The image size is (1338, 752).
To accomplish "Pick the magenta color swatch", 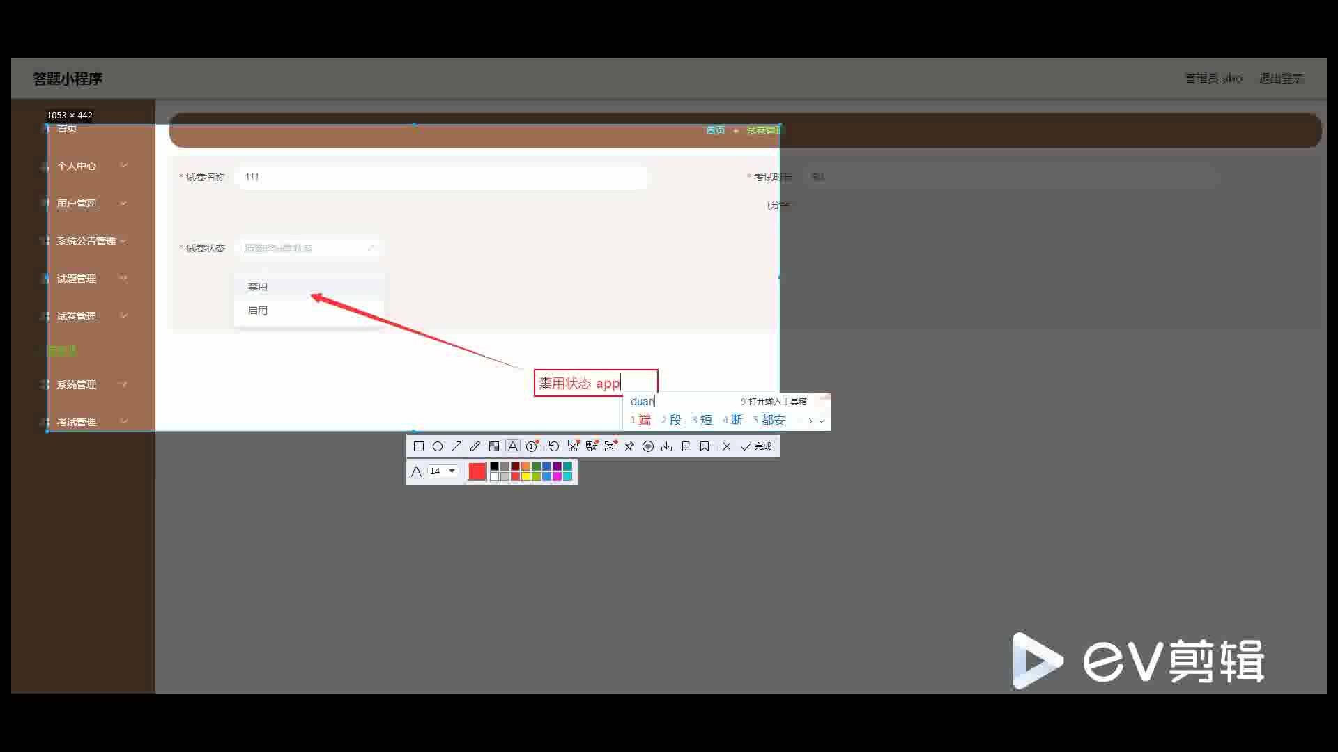I will point(557,476).
